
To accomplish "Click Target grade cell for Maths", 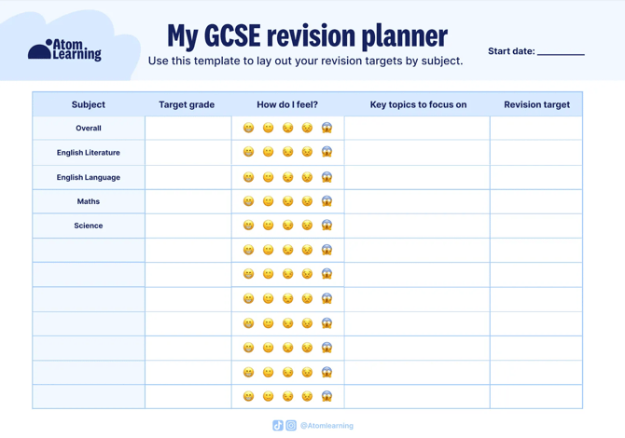I will point(187,201).
